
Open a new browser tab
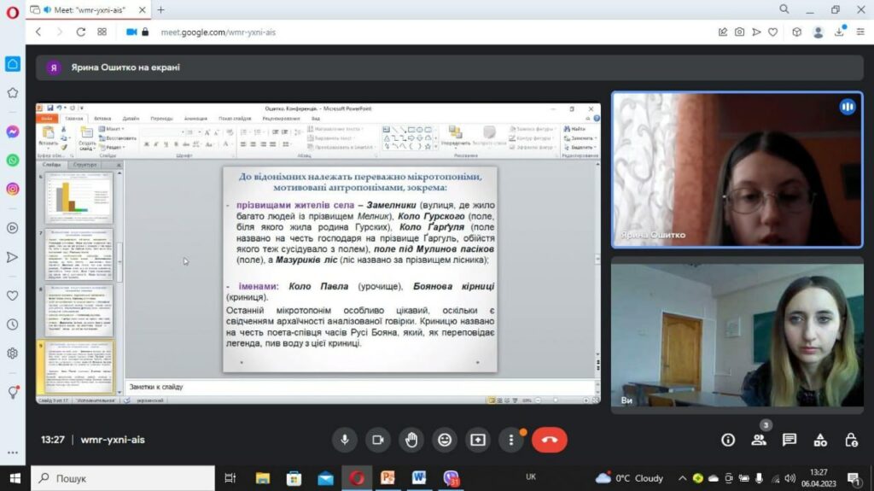[x=161, y=10]
